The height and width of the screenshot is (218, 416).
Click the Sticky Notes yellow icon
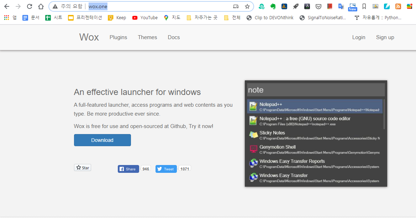tap(253, 135)
